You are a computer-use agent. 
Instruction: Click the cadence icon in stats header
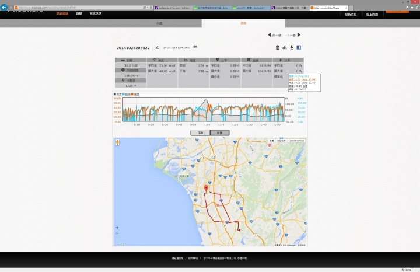(249, 60)
